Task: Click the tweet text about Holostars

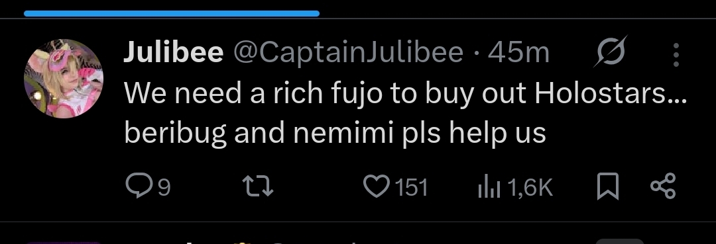Action: (x=405, y=94)
